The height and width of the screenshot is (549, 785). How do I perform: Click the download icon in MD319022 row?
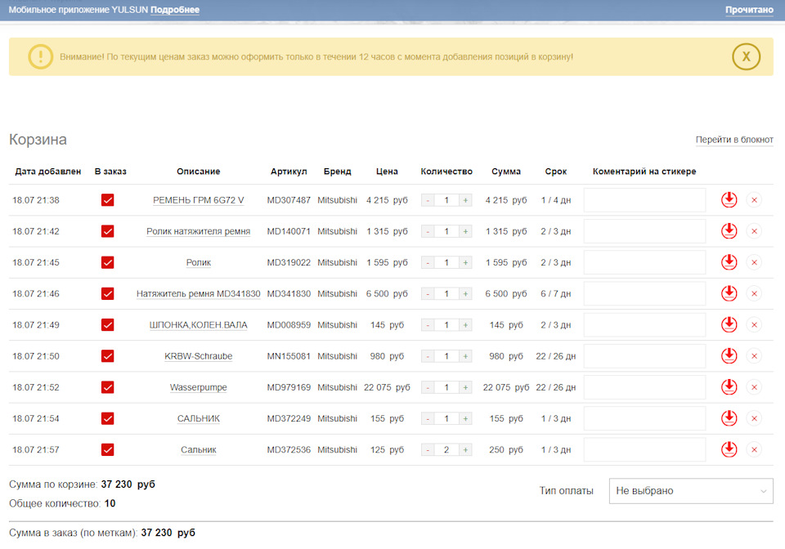click(x=729, y=262)
